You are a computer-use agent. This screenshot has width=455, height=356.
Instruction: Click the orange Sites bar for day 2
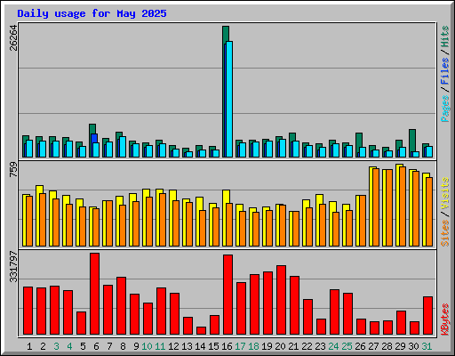43,220
